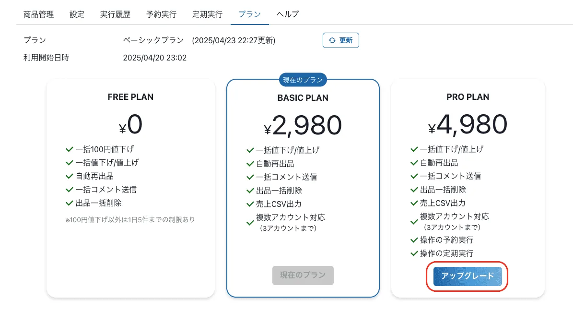This screenshot has width=573, height=312.
Task: Click the FREE PLAN card heading
Action: 130,97
